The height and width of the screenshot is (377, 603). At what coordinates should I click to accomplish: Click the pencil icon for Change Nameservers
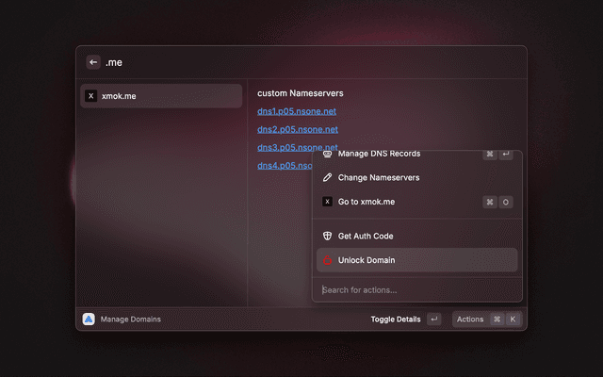point(327,177)
